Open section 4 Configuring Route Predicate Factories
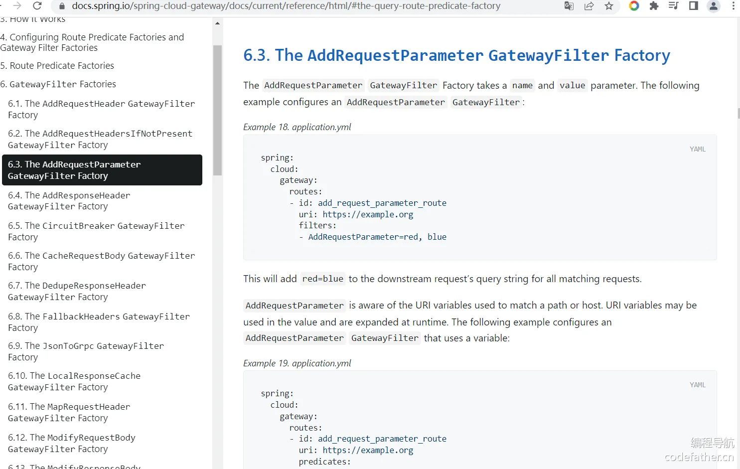The width and height of the screenshot is (740, 469). (92, 42)
